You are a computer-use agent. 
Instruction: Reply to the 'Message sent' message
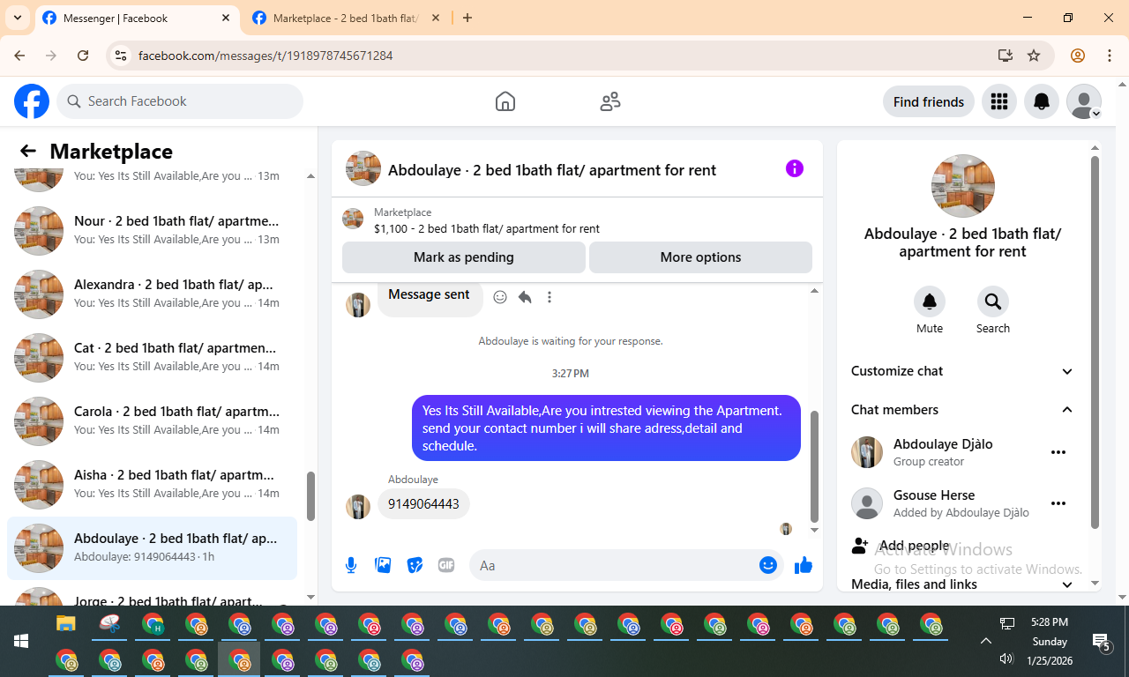(x=525, y=297)
